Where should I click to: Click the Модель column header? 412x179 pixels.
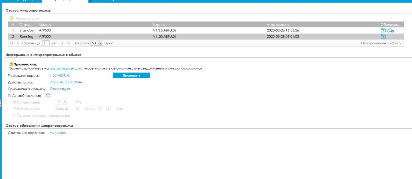click(x=45, y=25)
